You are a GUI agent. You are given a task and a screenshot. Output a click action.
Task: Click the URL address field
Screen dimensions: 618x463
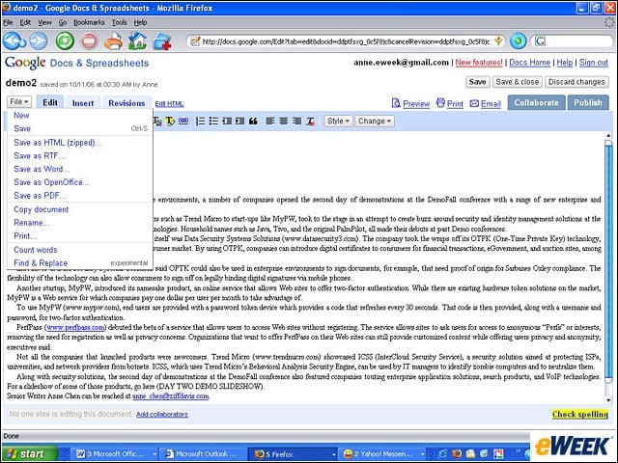[346, 41]
